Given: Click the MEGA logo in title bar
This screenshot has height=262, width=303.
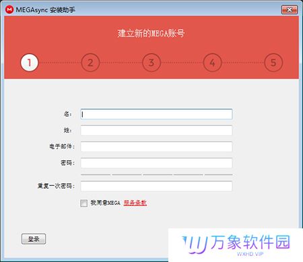Looking at the screenshot, I should point(9,9).
